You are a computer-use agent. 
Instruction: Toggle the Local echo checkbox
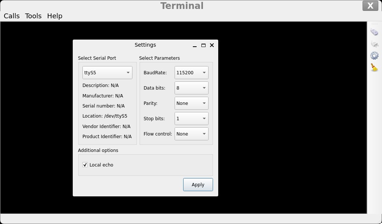85,165
